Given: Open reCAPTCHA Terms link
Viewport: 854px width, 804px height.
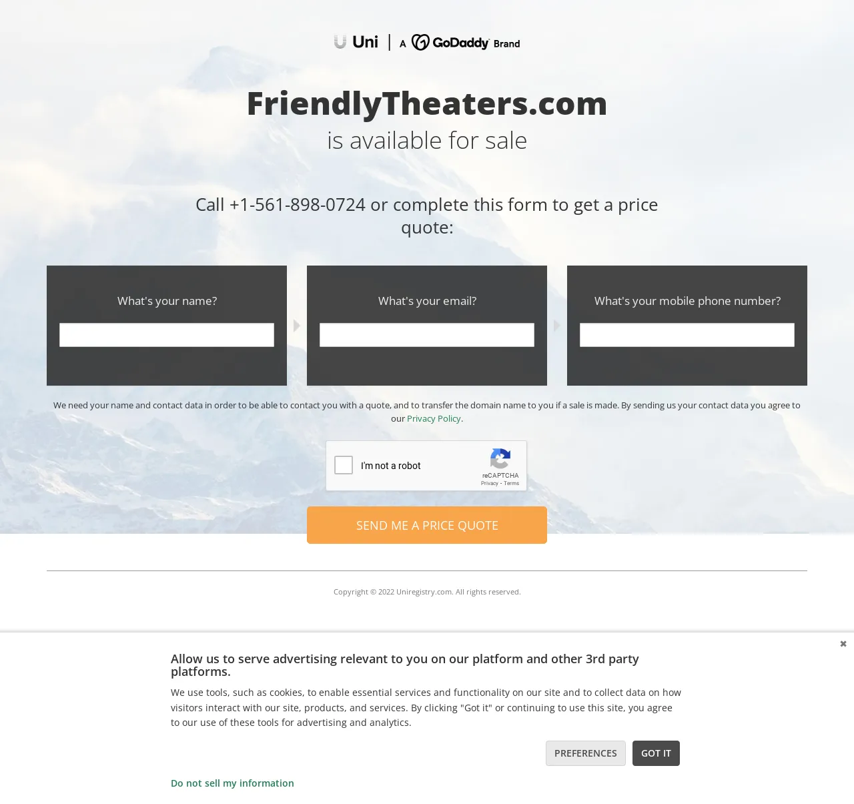Looking at the screenshot, I should point(512,483).
